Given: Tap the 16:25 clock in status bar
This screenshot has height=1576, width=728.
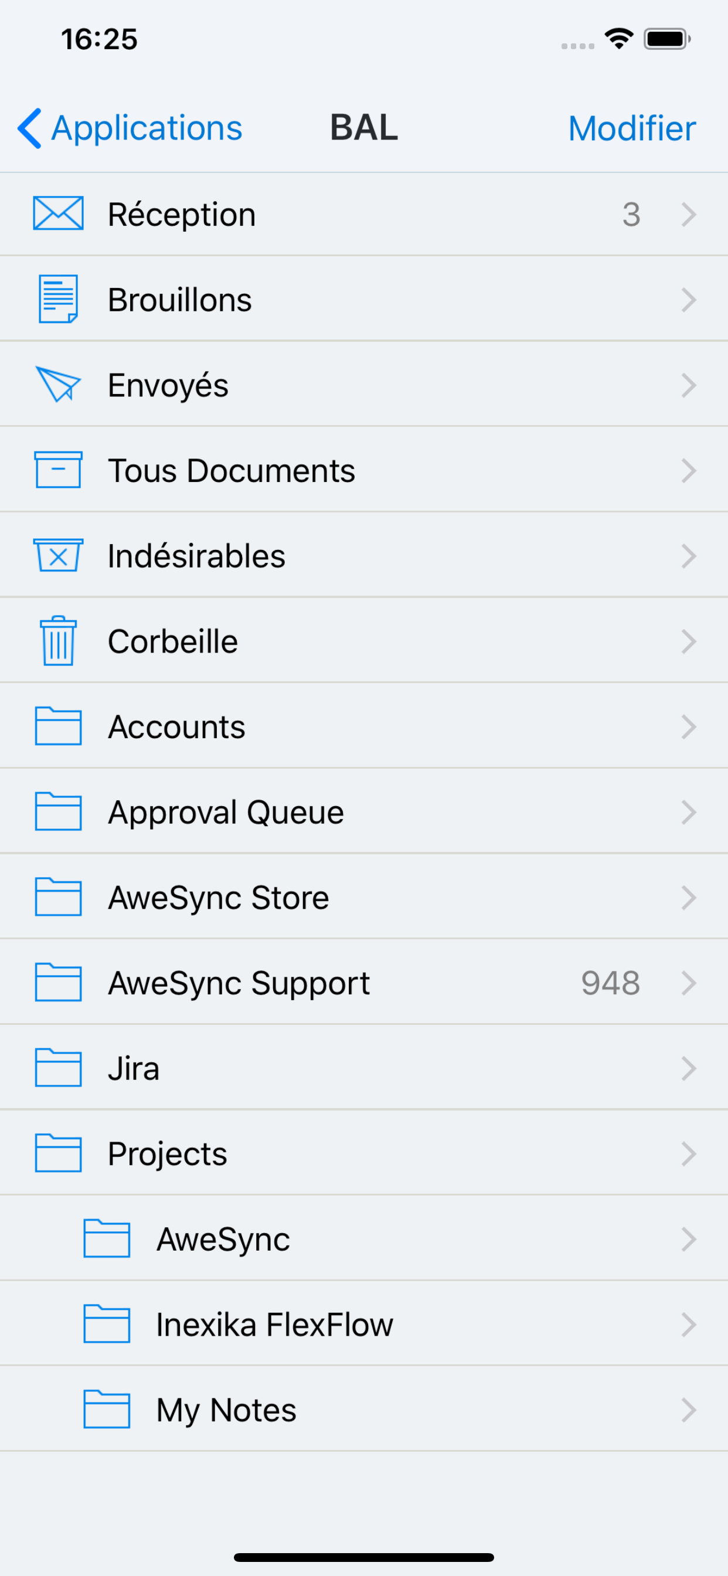Looking at the screenshot, I should click(x=99, y=39).
